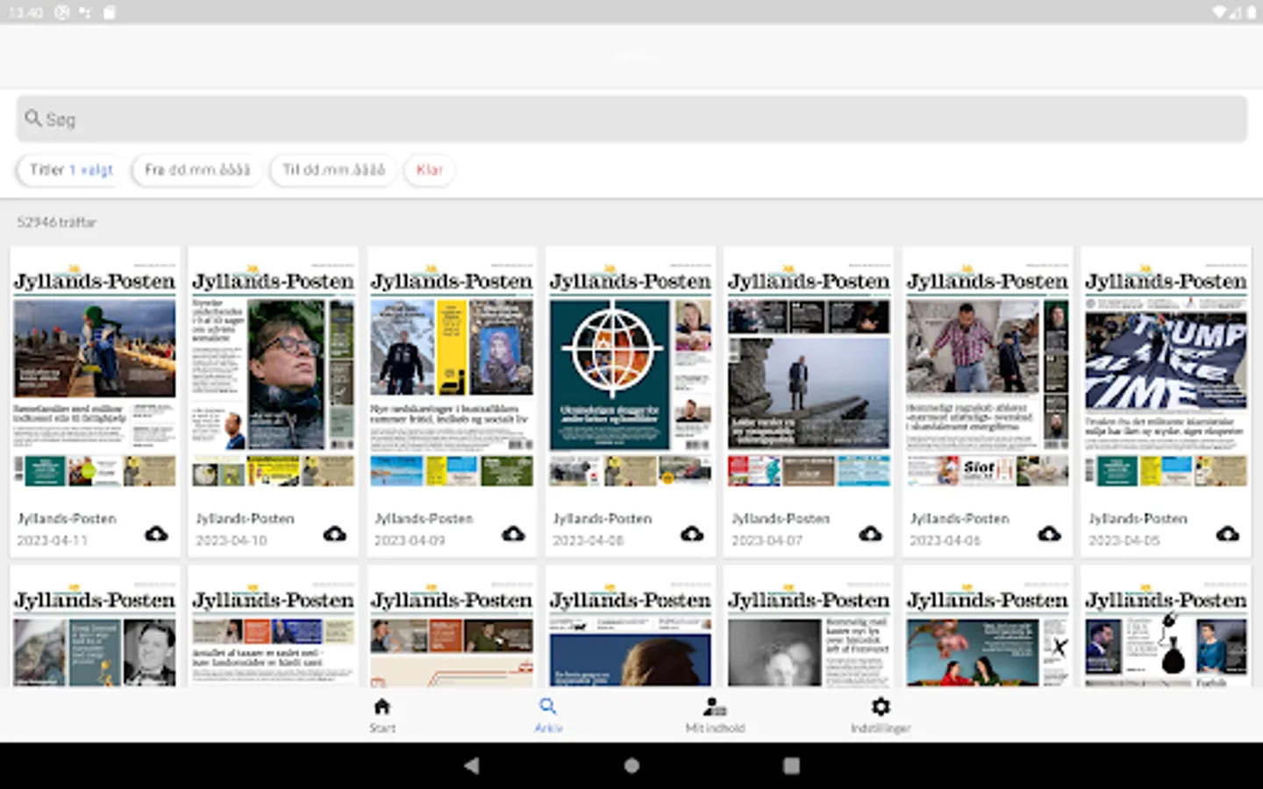Switch to Mit indhold tab
This screenshot has height=789, width=1263.
point(715,714)
